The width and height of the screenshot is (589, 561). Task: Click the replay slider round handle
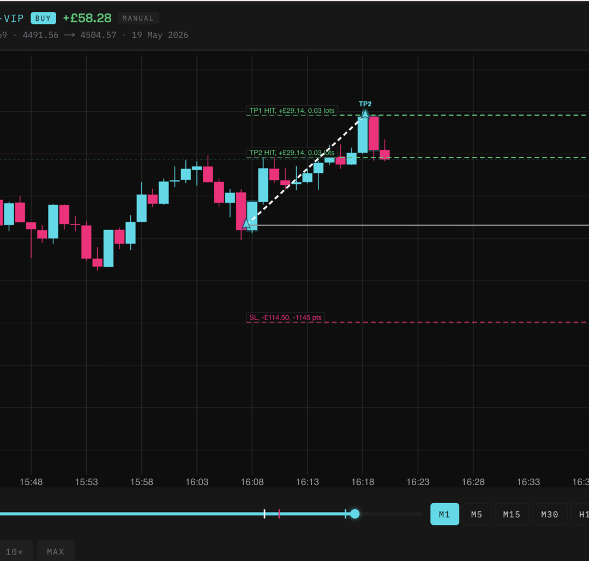pyautogui.click(x=354, y=514)
